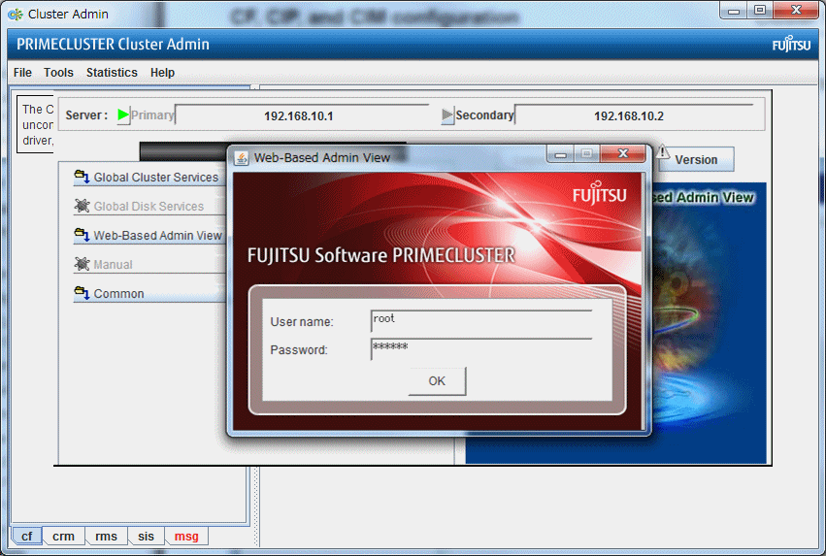Click the Fujitsu logo in login dialog banner
The height and width of the screenshot is (556, 826).
[600, 193]
